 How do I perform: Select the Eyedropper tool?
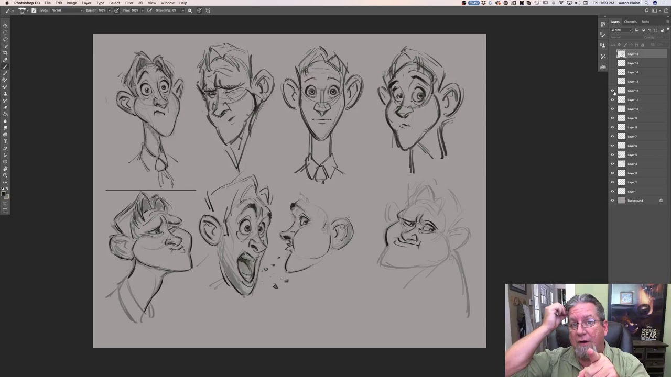click(x=5, y=60)
